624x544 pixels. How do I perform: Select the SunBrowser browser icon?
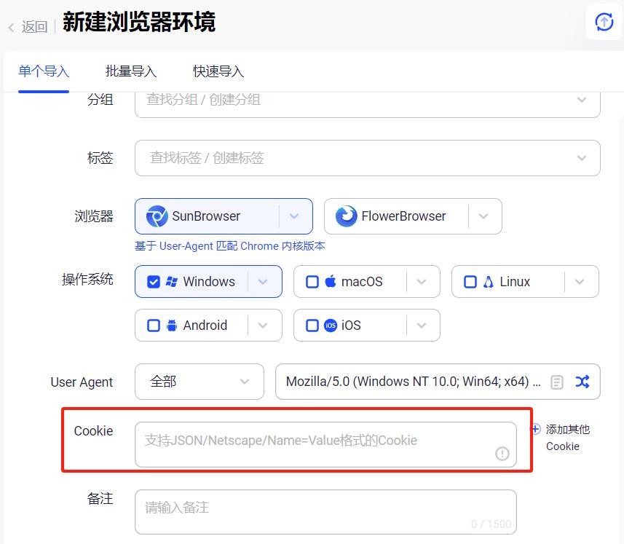pyautogui.click(x=157, y=216)
